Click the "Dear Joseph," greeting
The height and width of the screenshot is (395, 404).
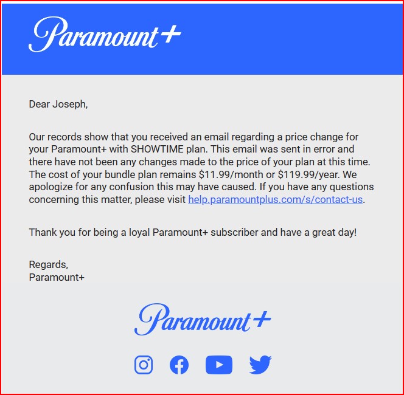(x=58, y=104)
